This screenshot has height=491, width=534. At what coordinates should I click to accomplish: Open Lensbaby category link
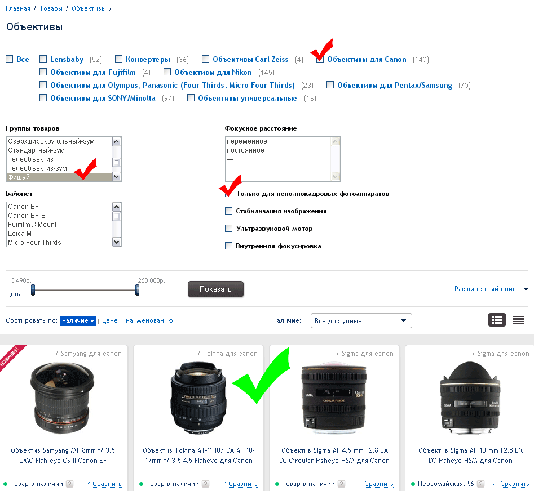click(x=67, y=59)
